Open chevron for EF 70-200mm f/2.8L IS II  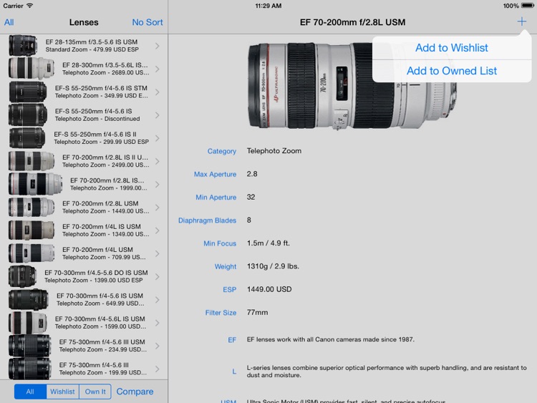(x=158, y=161)
